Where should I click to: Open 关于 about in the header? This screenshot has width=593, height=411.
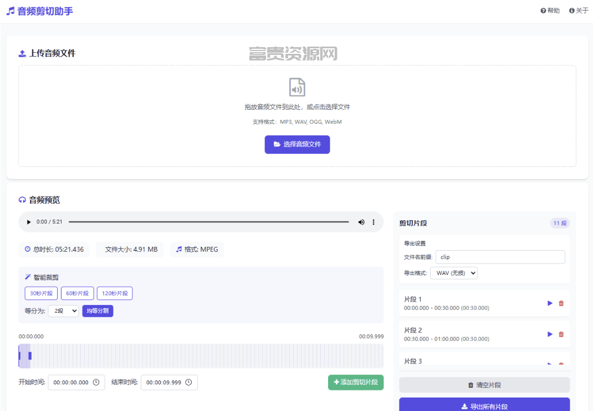point(579,11)
